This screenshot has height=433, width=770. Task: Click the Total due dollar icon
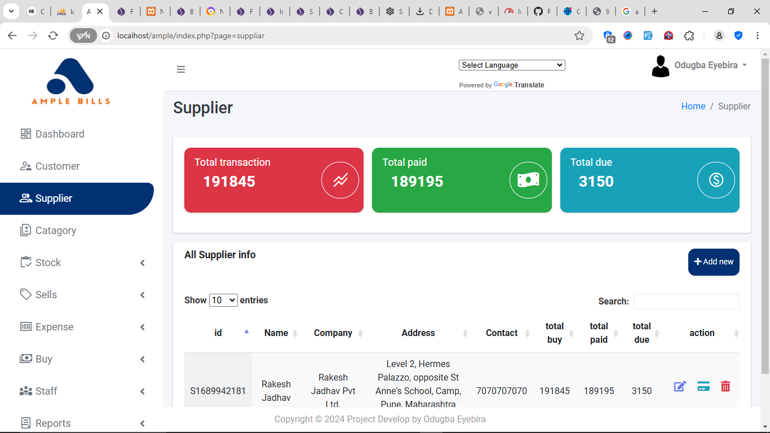pos(716,180)
